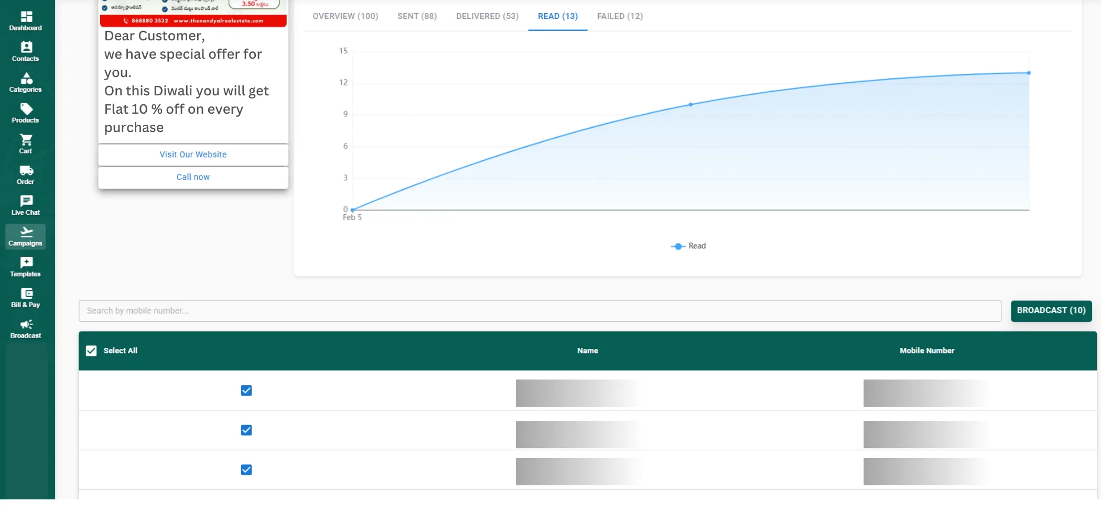Focus the Search by mobile number field
This screenshot has width=1101, height=524.
pos(540,311)
